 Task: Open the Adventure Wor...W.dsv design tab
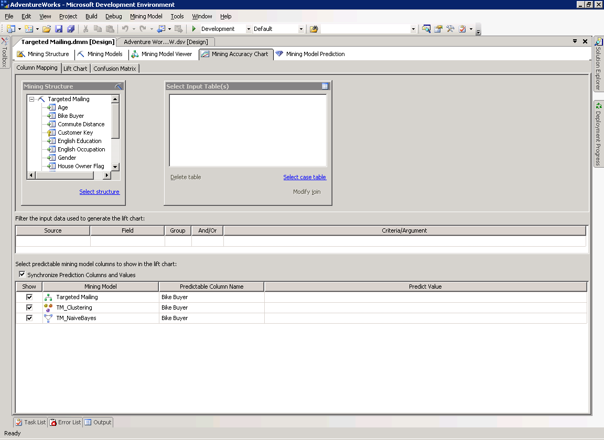pyautogui.click(x=166, y=42)
